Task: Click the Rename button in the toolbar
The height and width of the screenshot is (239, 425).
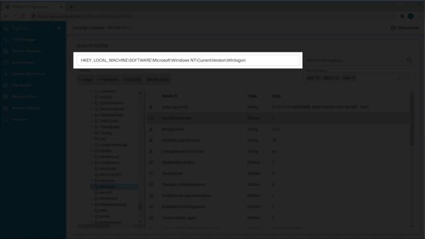Action: pyautogui.click(x=108, y=80)
